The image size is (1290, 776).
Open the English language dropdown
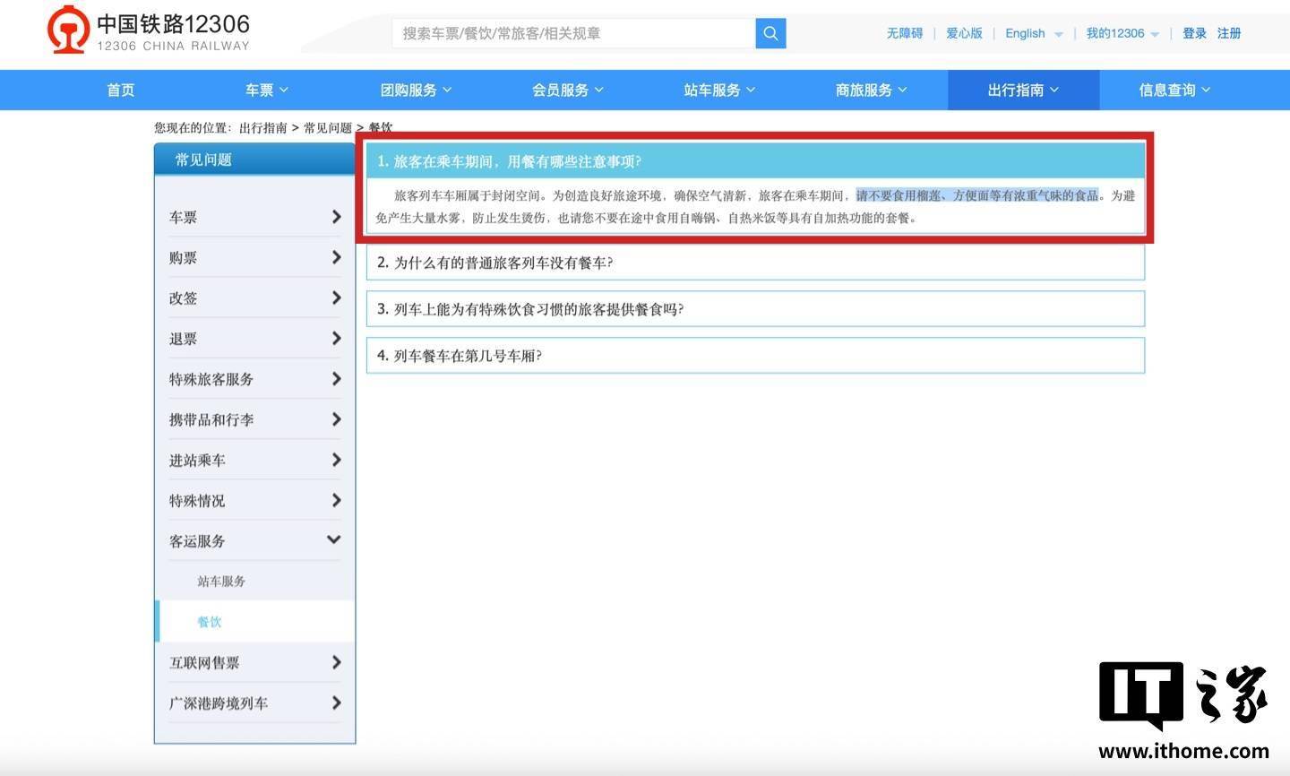[1031, 33]
